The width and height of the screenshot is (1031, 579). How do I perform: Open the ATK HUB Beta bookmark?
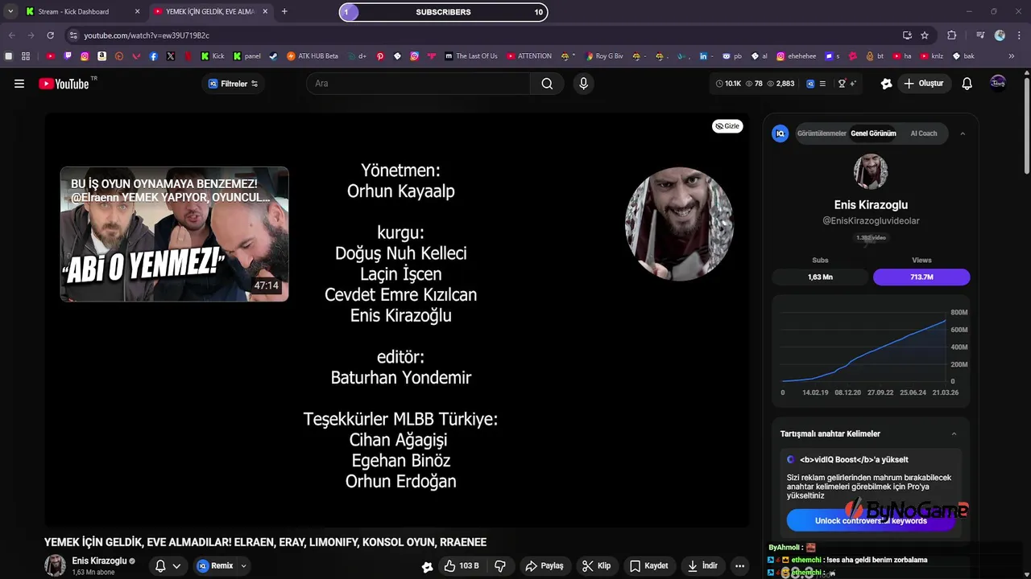tap(313, 56)
